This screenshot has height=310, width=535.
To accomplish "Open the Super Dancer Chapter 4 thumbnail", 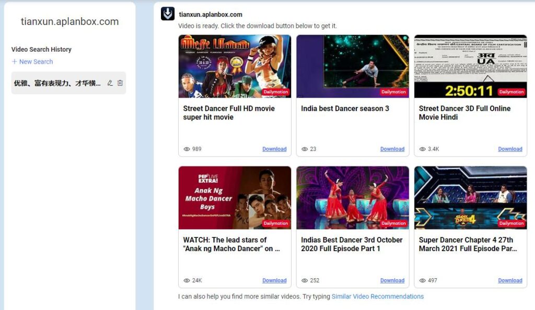I will [x=471, y=198].
